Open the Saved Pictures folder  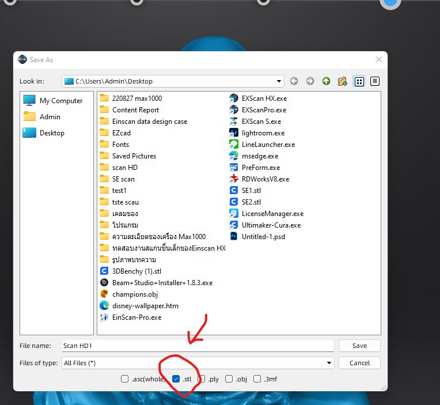pos(128,156)
